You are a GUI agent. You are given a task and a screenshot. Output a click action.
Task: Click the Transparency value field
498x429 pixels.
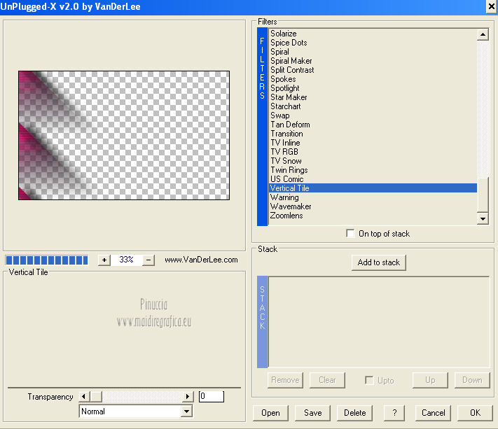212,396
